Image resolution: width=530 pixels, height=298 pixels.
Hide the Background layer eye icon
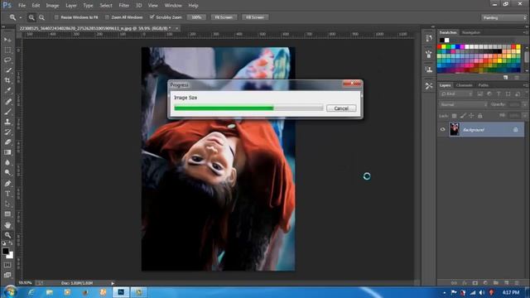click(x=442, y=129)
